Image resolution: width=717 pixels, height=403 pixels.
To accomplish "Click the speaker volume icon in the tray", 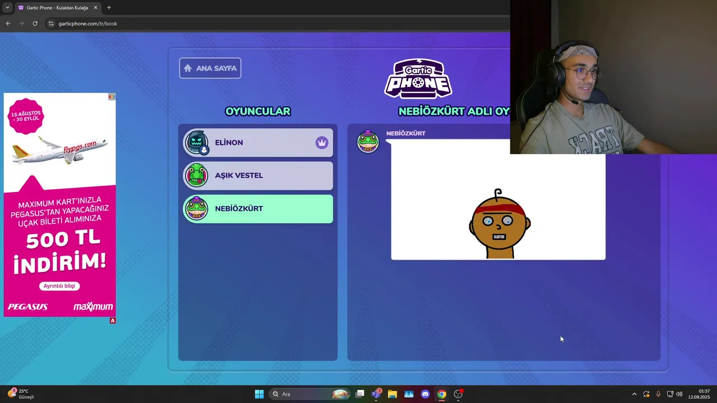I will [x=679, y=394].
